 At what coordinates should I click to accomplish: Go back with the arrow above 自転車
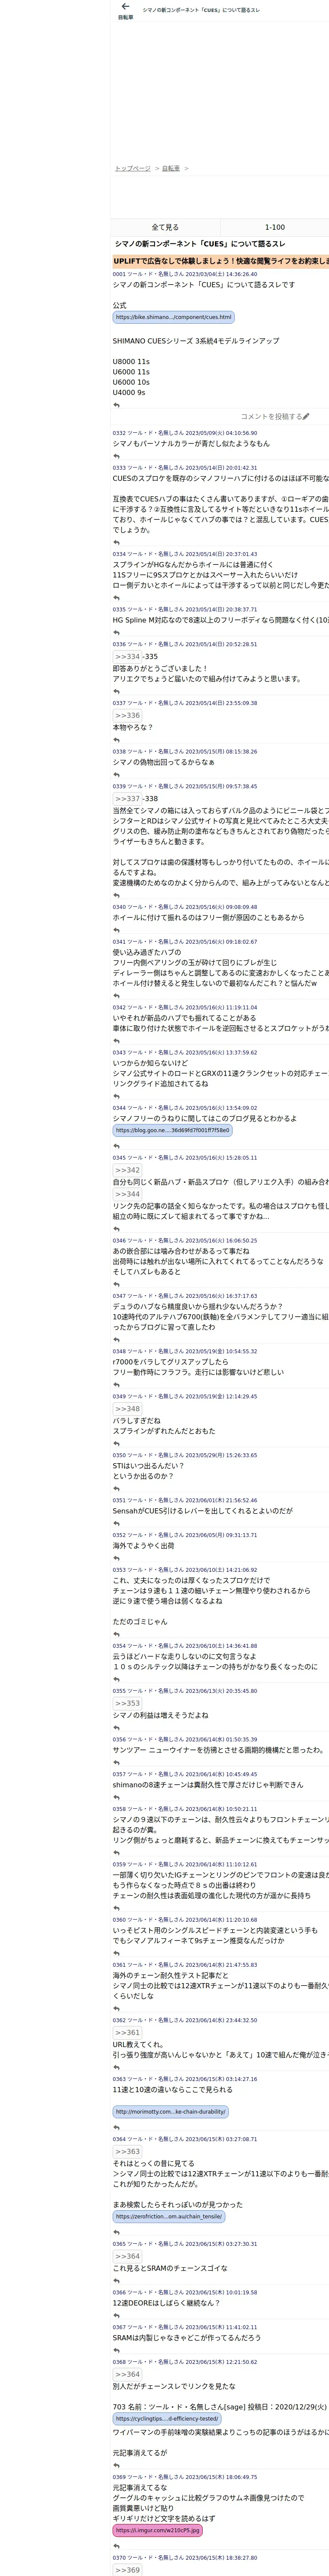(125, 7)
